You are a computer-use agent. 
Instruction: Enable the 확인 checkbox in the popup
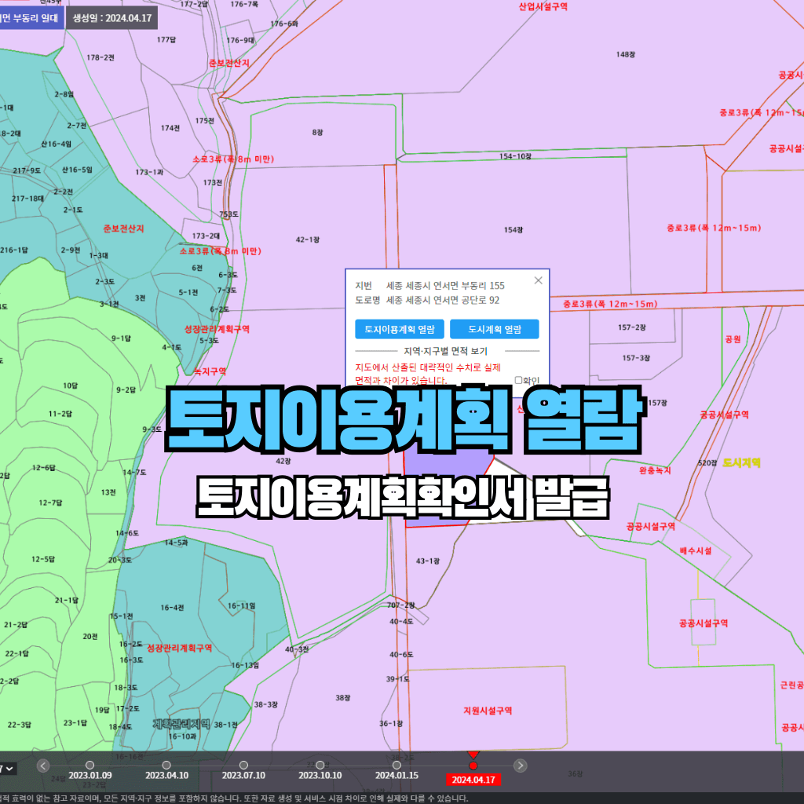coord(517,379)
